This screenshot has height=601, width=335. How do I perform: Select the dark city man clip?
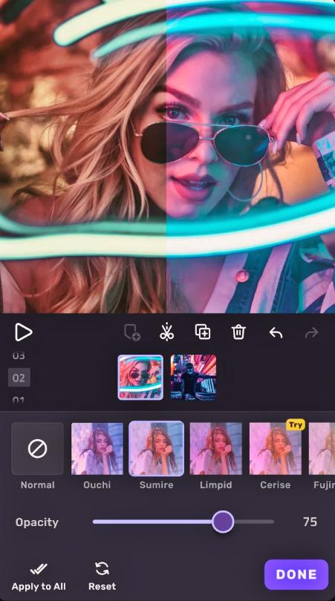click(x=193, y=377)
